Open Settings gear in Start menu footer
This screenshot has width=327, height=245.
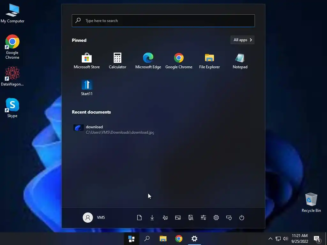coord(216,218)
